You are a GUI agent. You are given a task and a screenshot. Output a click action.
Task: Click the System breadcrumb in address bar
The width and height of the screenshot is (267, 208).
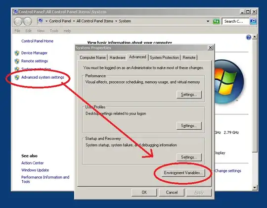125,21
